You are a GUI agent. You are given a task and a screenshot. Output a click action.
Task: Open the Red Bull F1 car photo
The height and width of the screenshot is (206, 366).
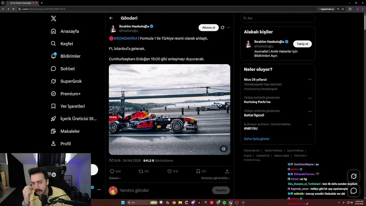169,109
